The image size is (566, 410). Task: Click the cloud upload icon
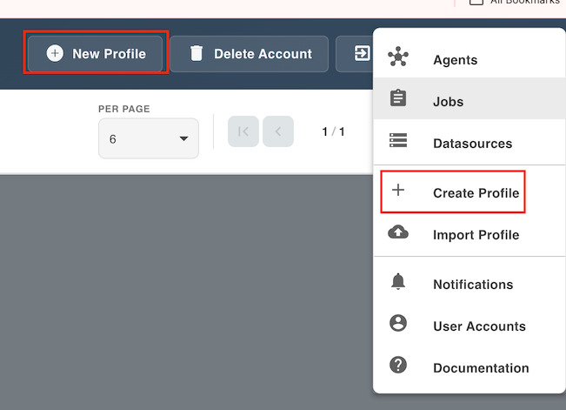click(398, 232)
